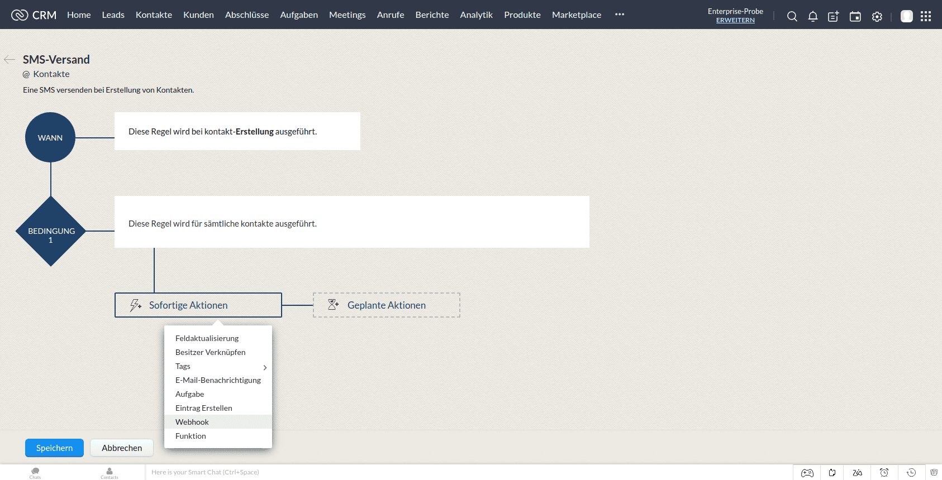
Task: Open Chats in the bottom bar
Action: (35, 473)
